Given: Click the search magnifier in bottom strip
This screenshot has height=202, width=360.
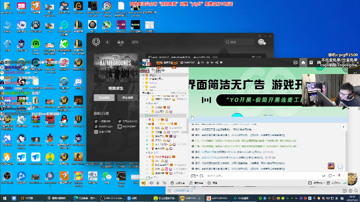Looking at the screenshot, I should point(356,190).
